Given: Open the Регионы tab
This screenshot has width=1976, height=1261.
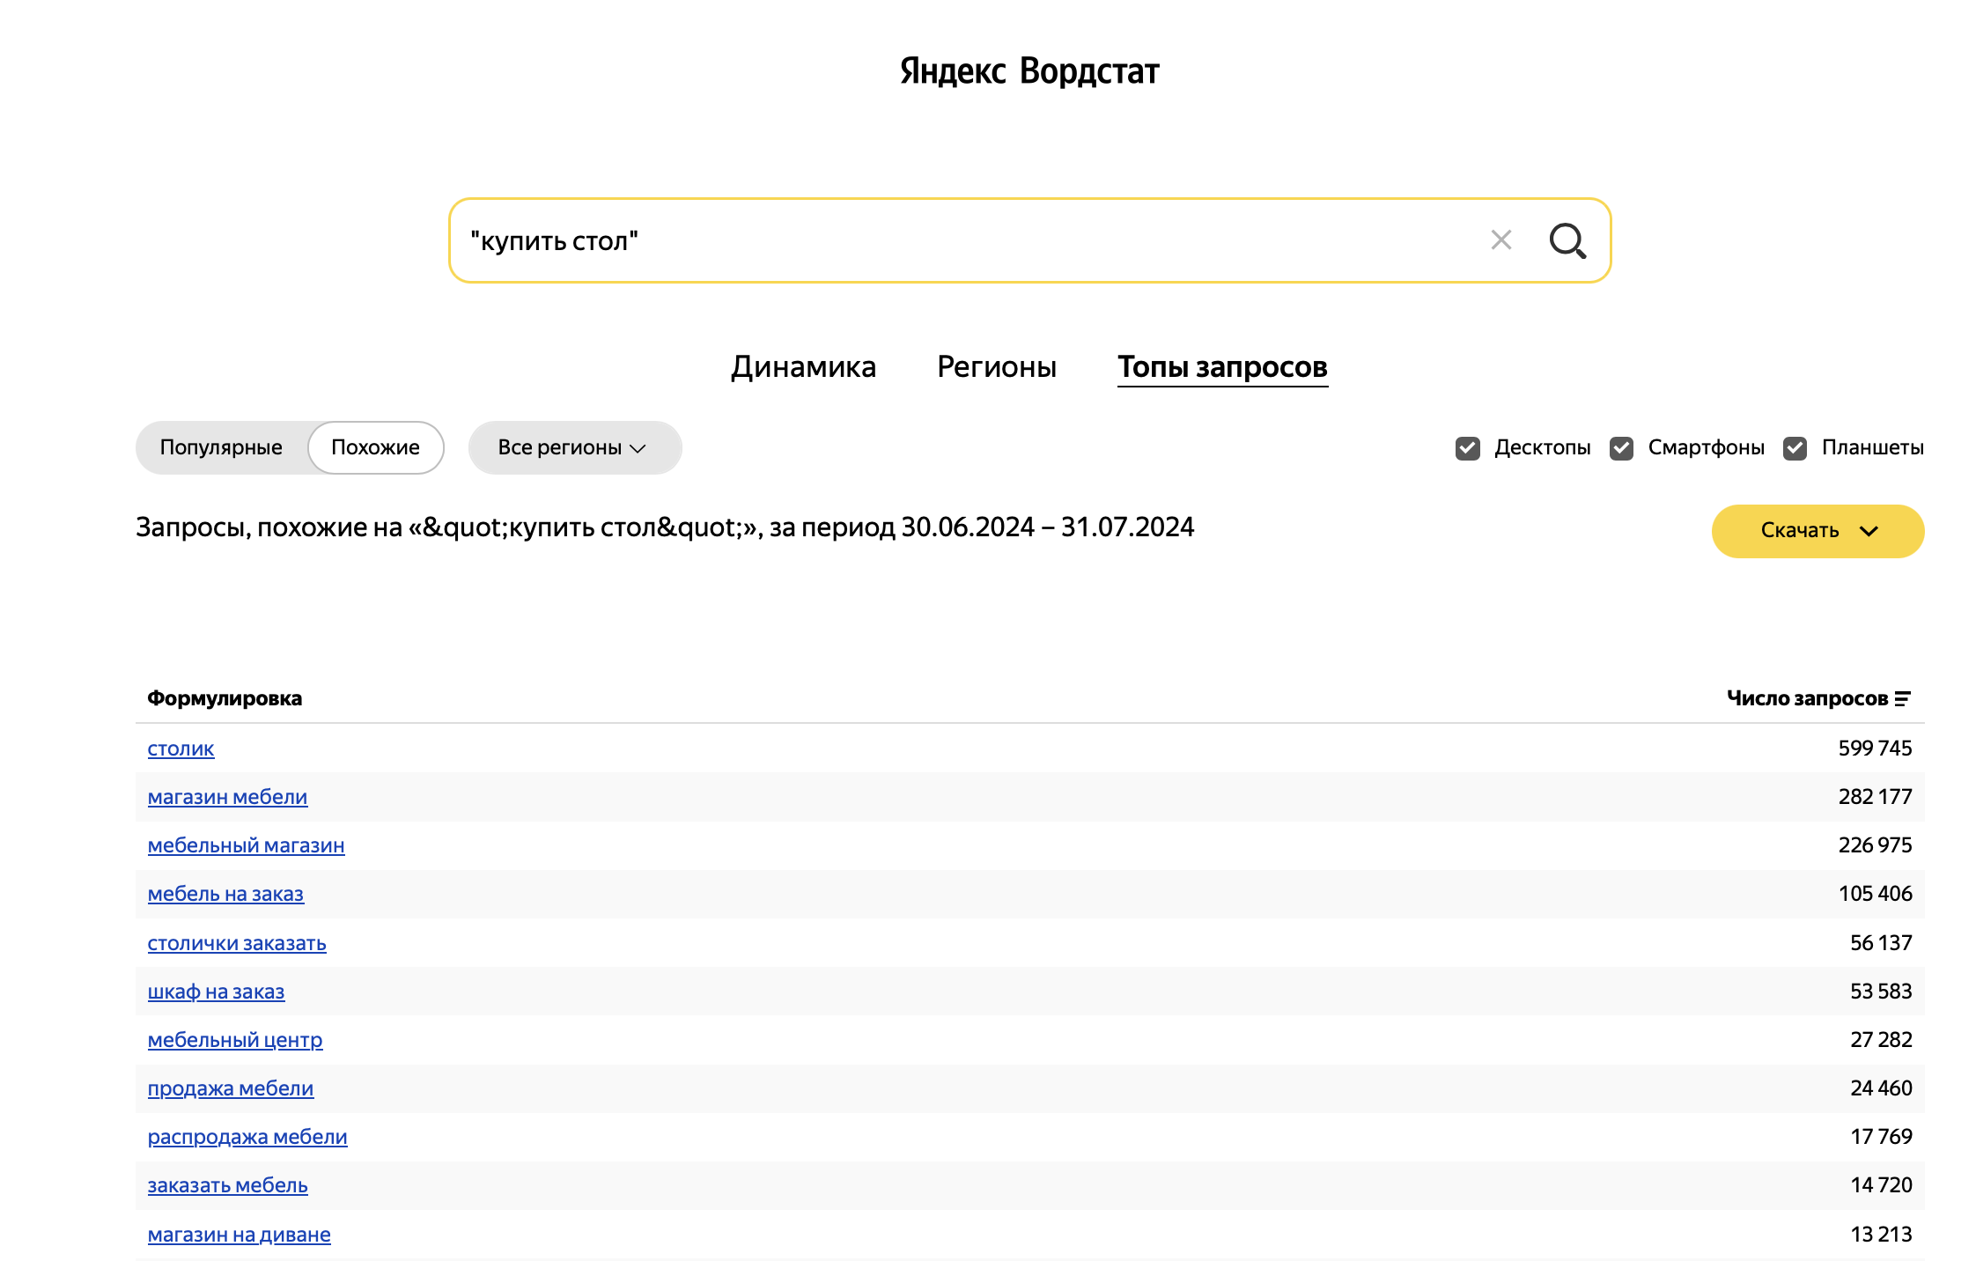Looking at the screenshot, I should click(996, 366).
